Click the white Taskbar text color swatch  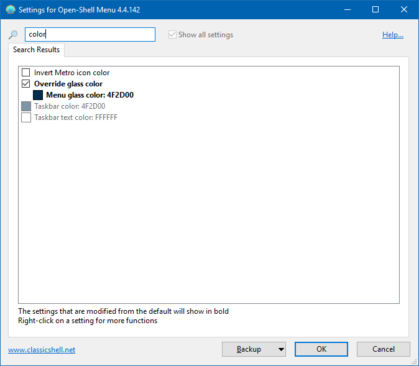point(26,117)
